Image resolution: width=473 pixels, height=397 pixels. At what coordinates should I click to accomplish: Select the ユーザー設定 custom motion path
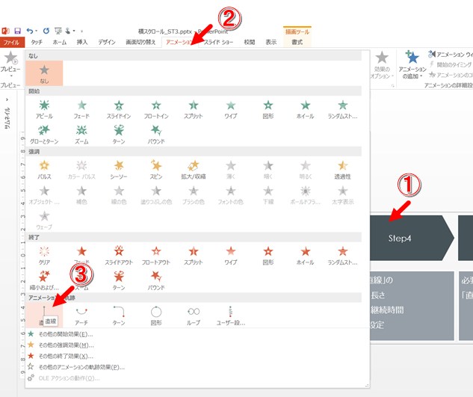click(231, 316)
